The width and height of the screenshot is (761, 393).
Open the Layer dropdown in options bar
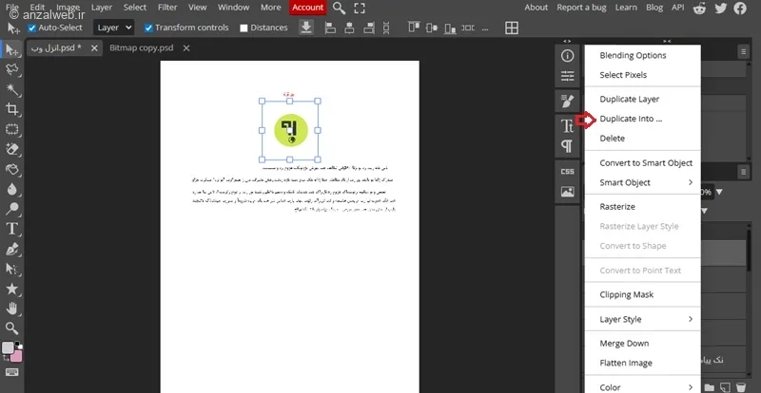pos(113,28)
